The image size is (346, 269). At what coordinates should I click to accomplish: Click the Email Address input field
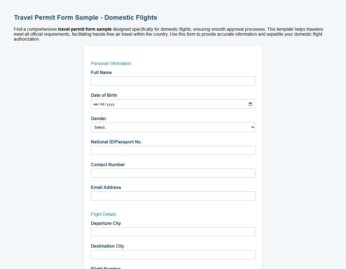click(173, 196)
